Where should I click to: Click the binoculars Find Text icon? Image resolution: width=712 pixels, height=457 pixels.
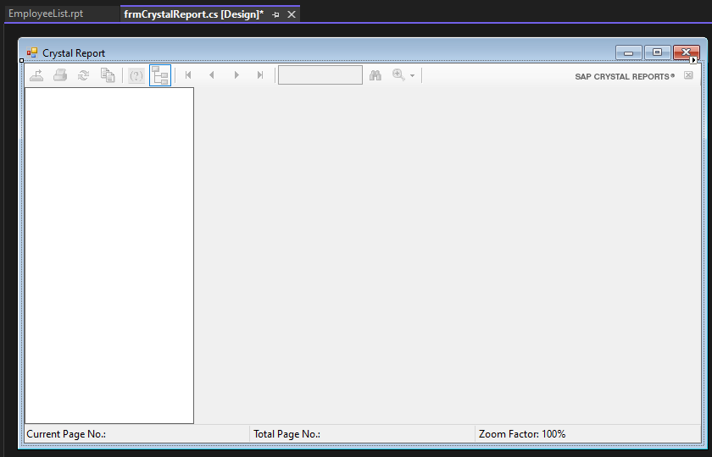click(375, 75)
